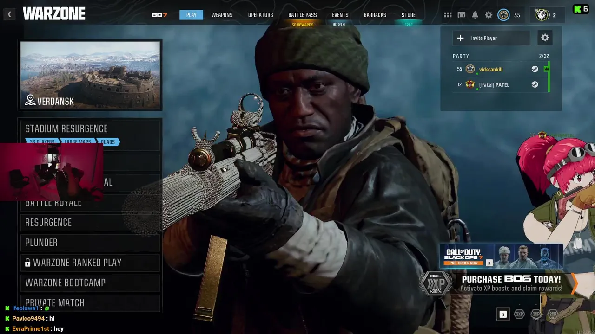The width and height of the screenshot is (595, 334).
Task: Click the BO6 XP +30% badge
Action: [436, 283]
